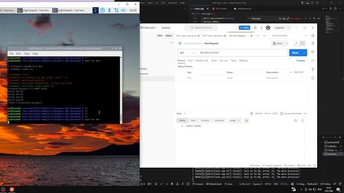
Task: Open the GET method dropdown
Action: [187, 53]
